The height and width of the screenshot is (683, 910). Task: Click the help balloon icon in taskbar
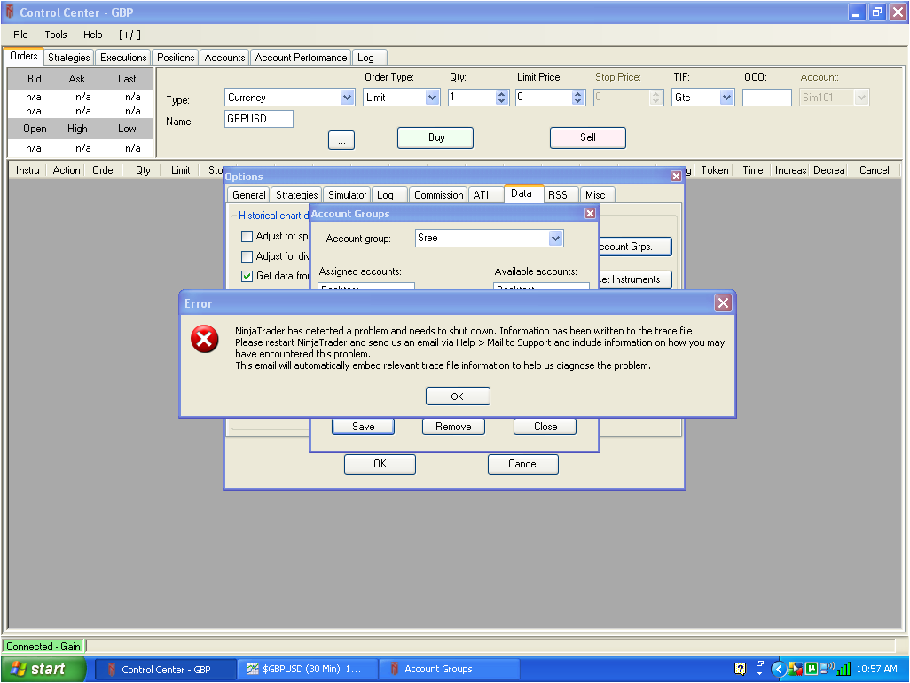pos(740,669)
